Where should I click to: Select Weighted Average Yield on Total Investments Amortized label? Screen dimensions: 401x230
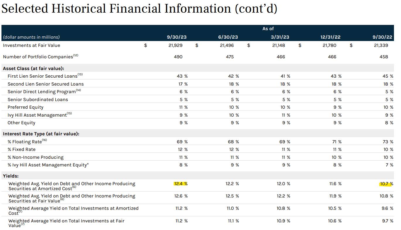[73, 211]
